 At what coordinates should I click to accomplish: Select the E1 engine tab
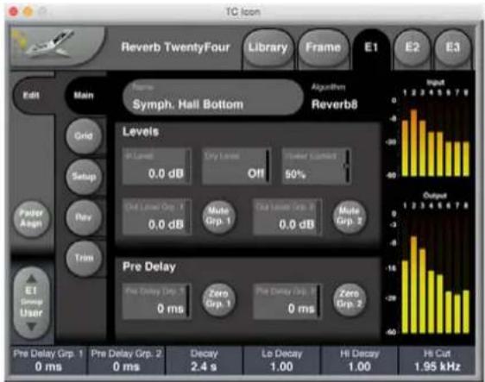pyautogui.click(x=371, y=48)
